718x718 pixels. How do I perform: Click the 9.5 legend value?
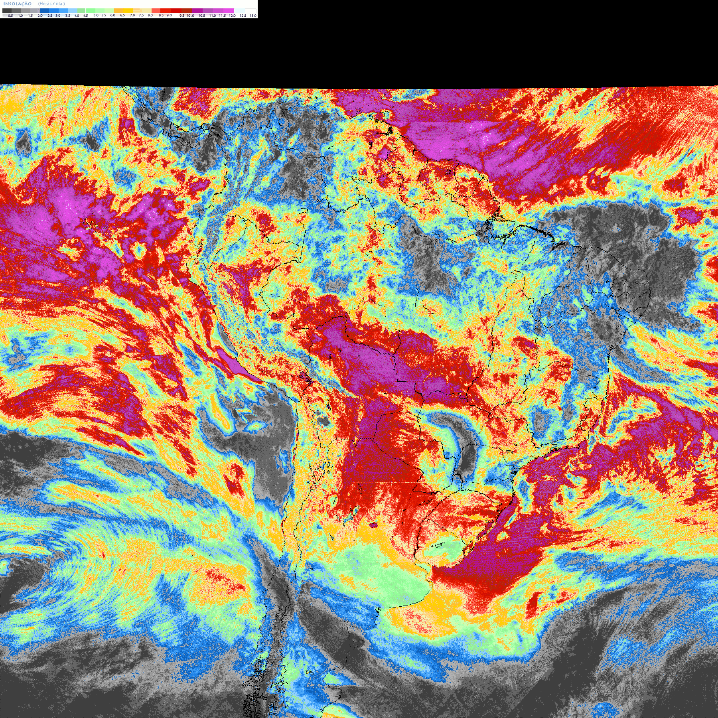[182, 16]
